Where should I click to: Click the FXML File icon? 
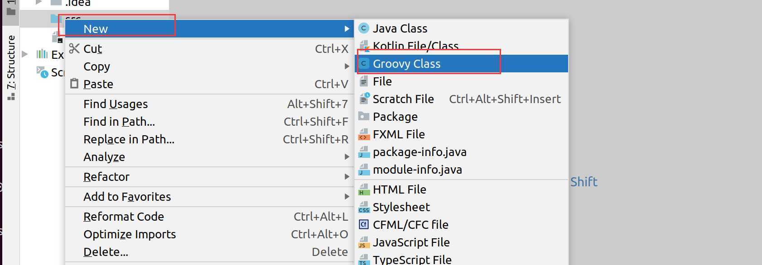tap(364, 135)
